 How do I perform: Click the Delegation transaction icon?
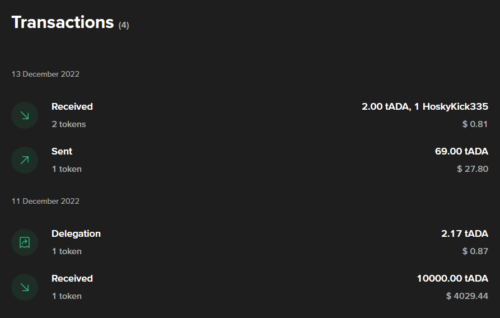[x=25, y=242]
